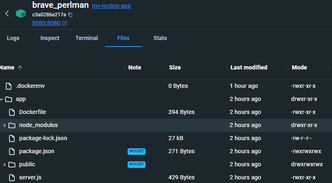Open the 8080:8080 port link
The image size is (332, 183).
(x=46, y=23)
